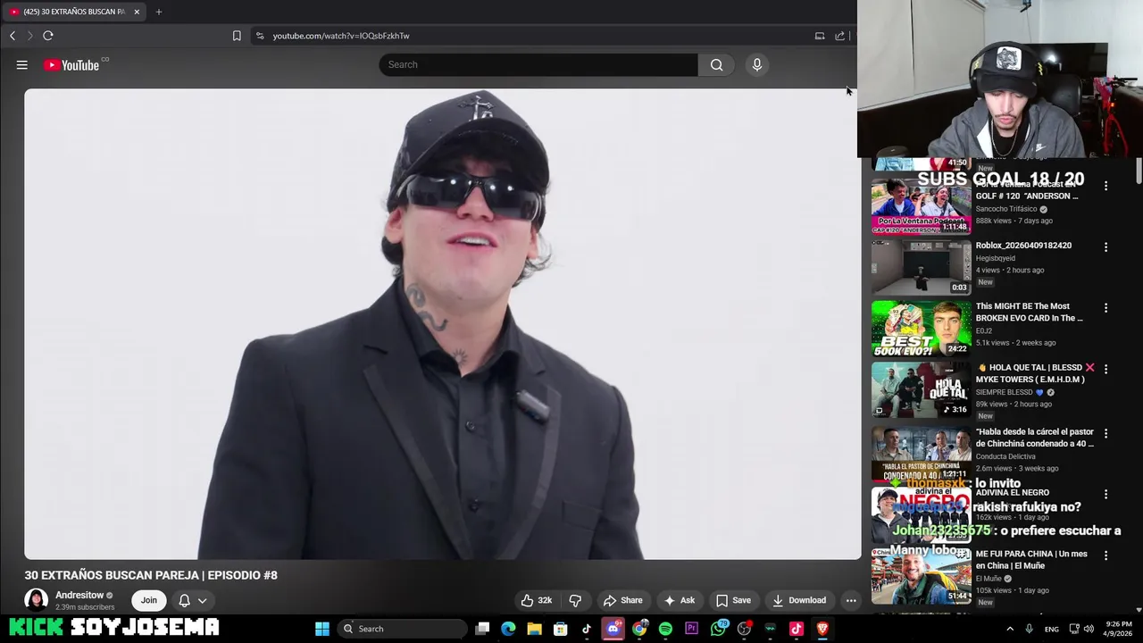Open the HOLA QUE TAL BLESSD thumbnail
The image size is (1143, 643).
coord(921,389)
